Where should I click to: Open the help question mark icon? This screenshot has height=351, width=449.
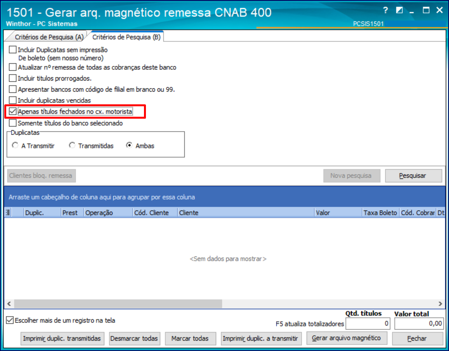pos(386,10)
